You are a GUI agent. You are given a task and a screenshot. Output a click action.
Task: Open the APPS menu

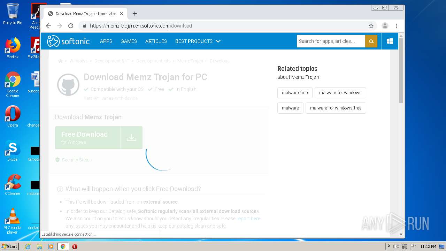click(106, 41)
